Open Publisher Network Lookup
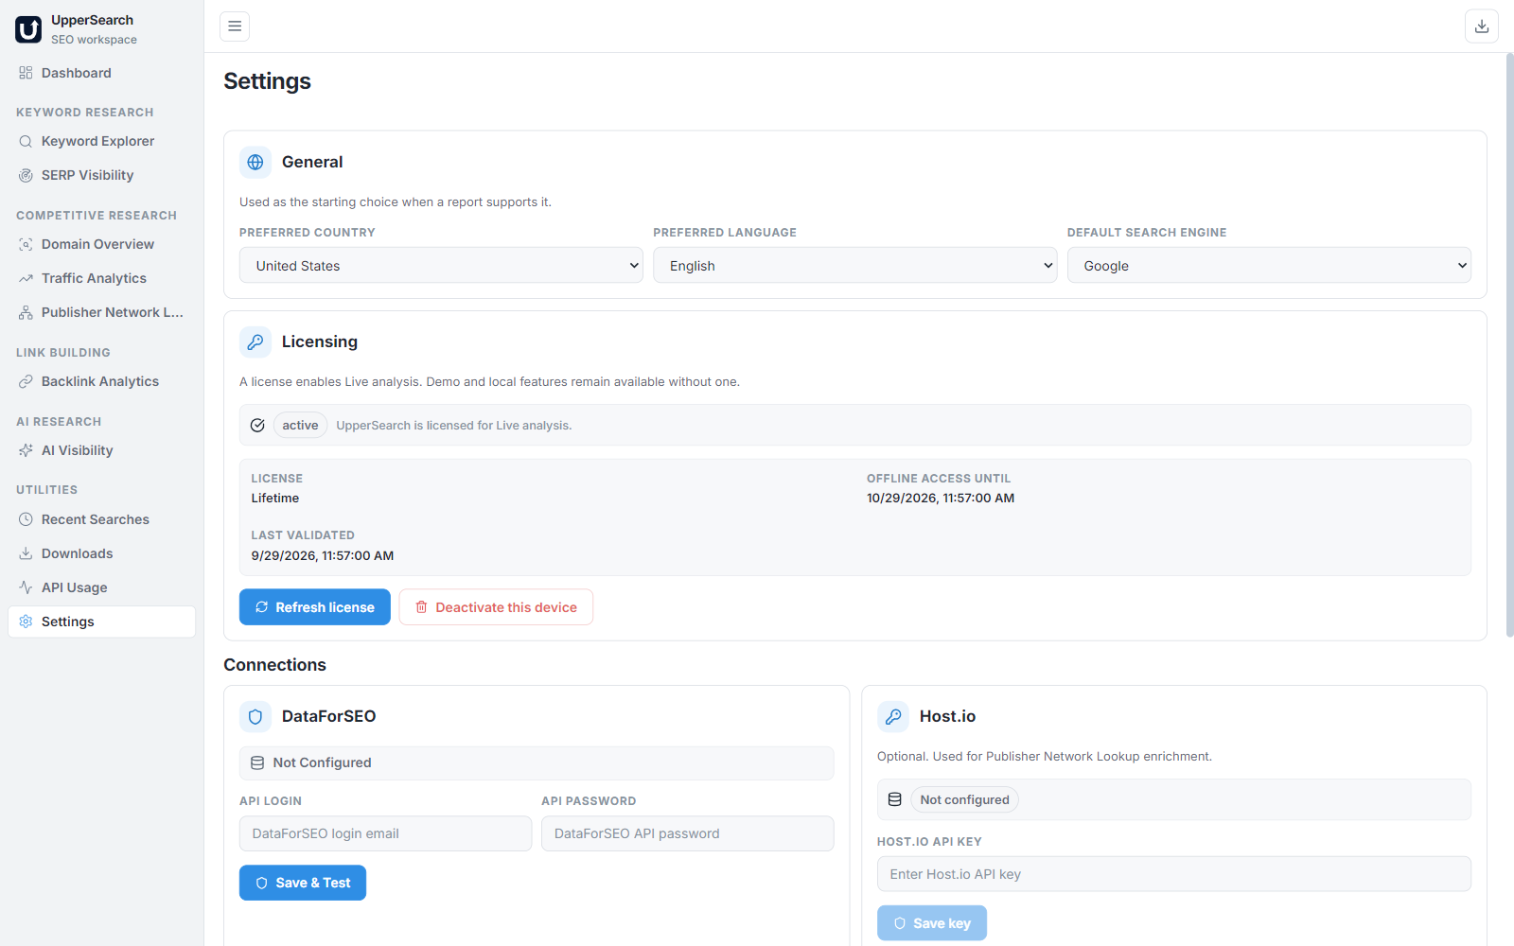 point(101,312)
